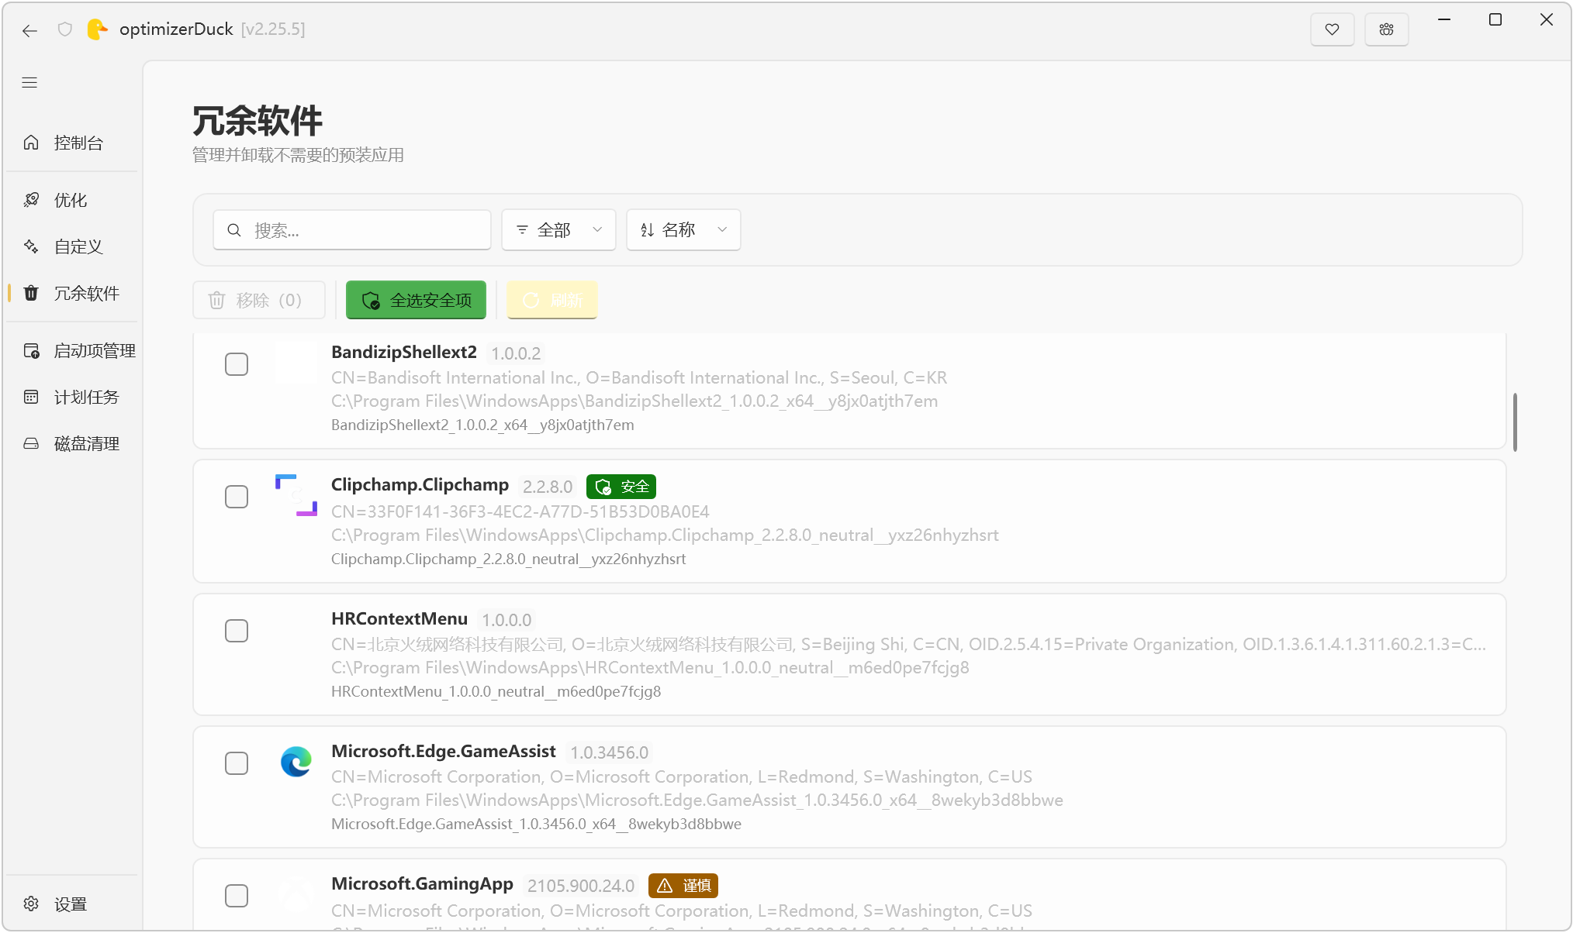Check the BandizipShellext2 checkbox
The height and width of the screenshot is (933, 1573).
pyautogui.click(x=237, y=364)
